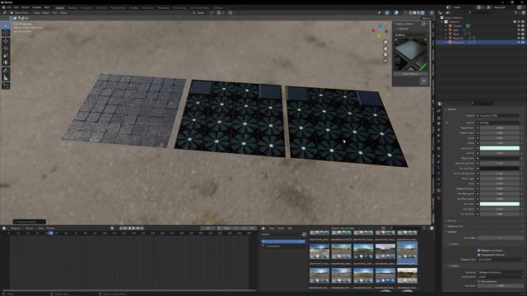Switch to solid viewport shading

[x=414, y=13]
